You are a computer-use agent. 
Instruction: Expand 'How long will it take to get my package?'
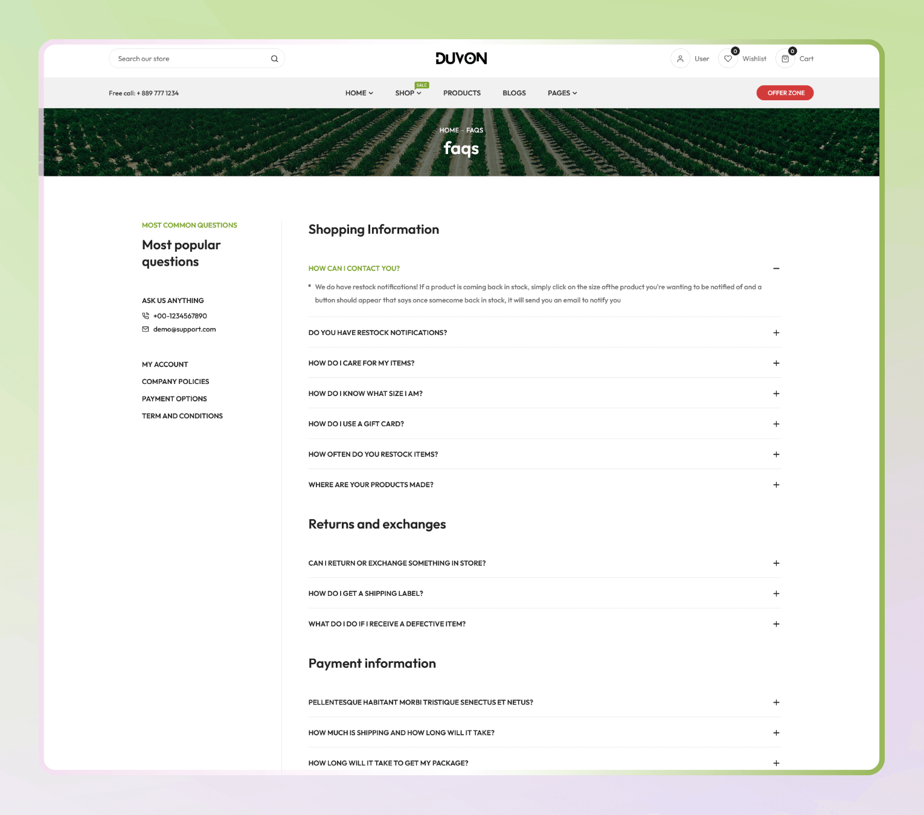click(x=544, y=763)
